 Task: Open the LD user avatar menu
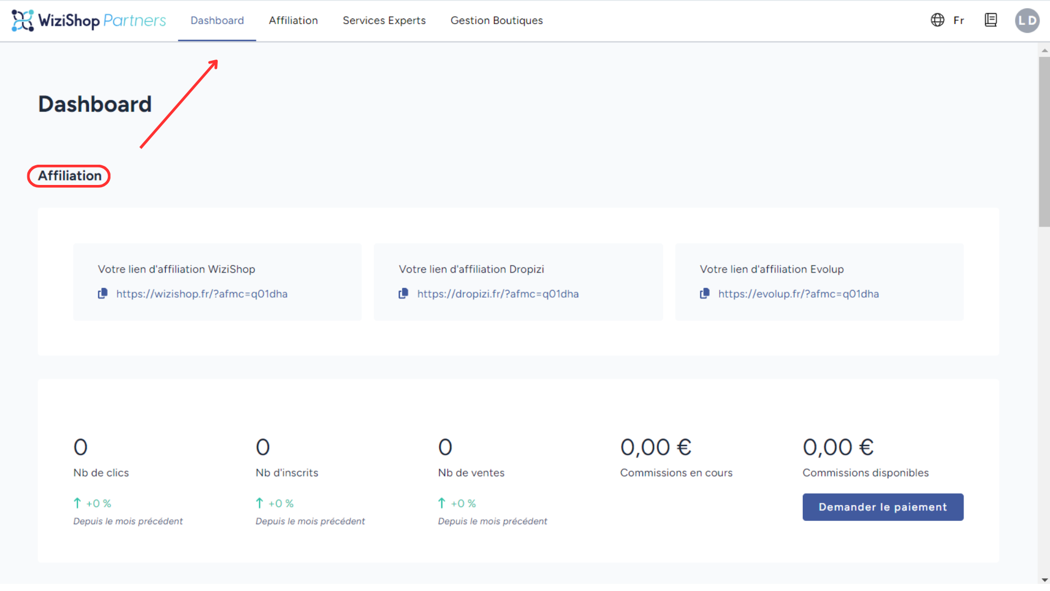(1027, 20)
